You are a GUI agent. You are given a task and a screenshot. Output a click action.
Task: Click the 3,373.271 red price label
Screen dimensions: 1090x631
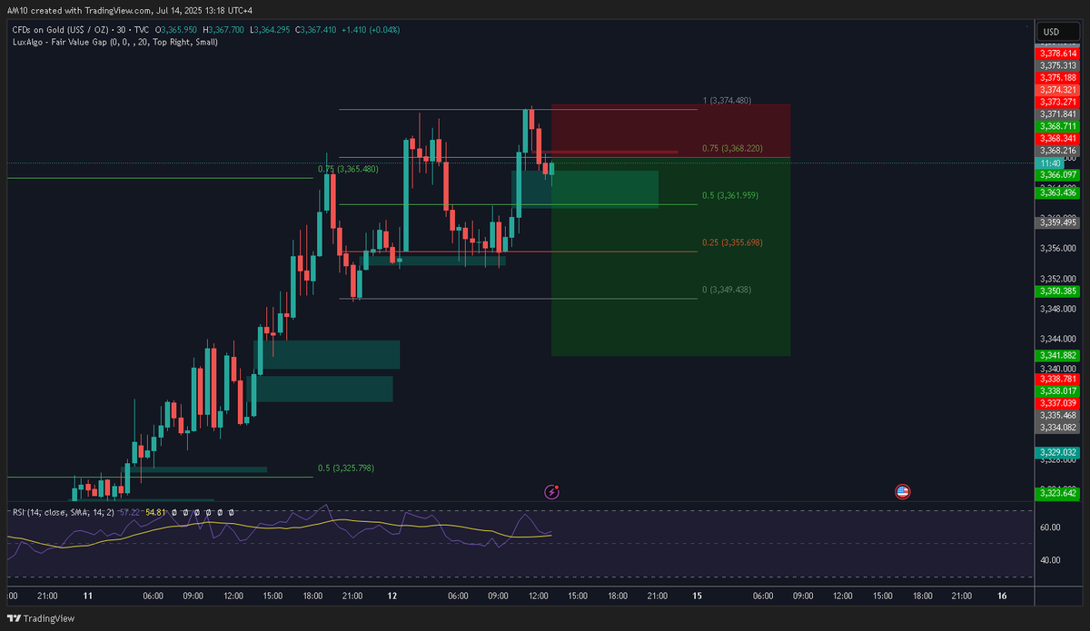pyautogui.click(x=1059, y=102)
